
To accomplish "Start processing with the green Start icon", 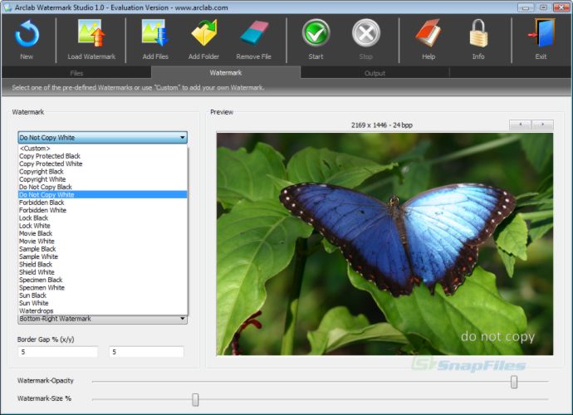I will (x=316, y=33).
